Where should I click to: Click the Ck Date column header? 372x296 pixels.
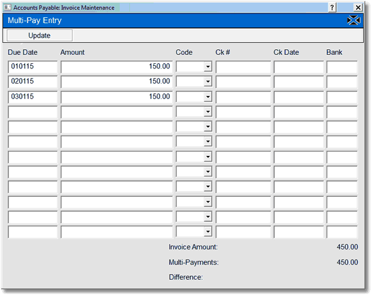point(286,52)
